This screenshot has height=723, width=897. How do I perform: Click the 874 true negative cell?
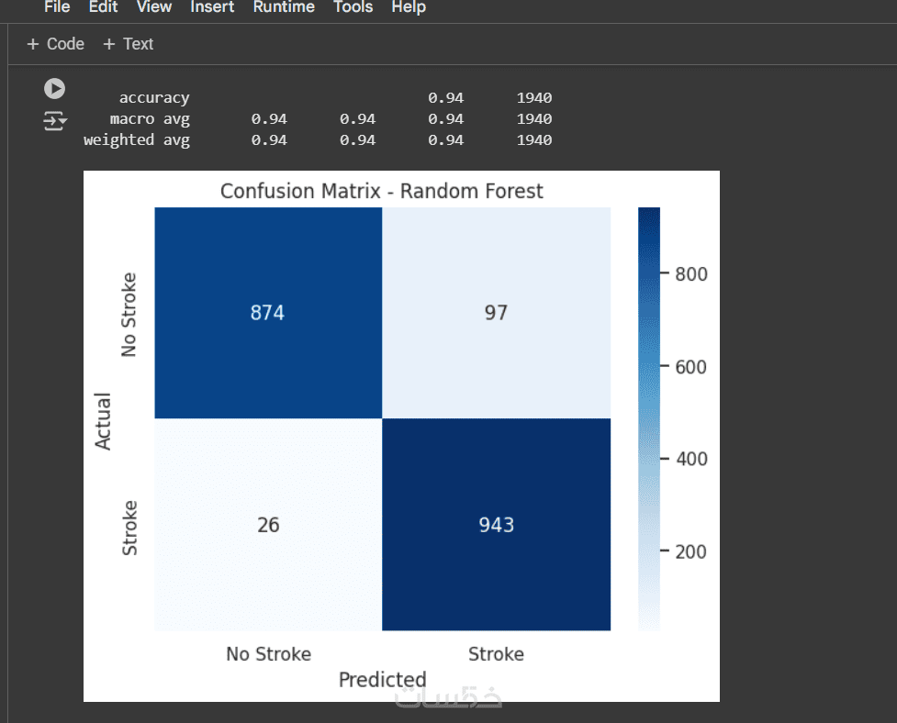pyautogui.click(x=267, y=313)
